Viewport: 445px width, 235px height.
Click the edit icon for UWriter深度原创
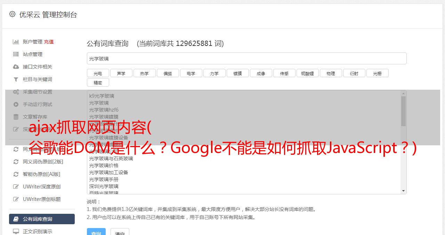(x=16, y=187)
